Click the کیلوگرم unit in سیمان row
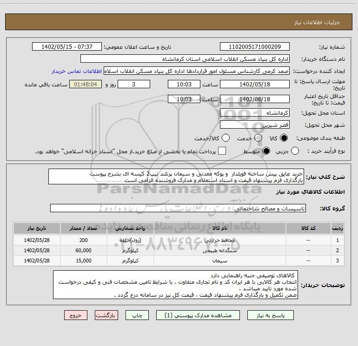358x346 pixels. pyautogui.click(x=130, y=261)
